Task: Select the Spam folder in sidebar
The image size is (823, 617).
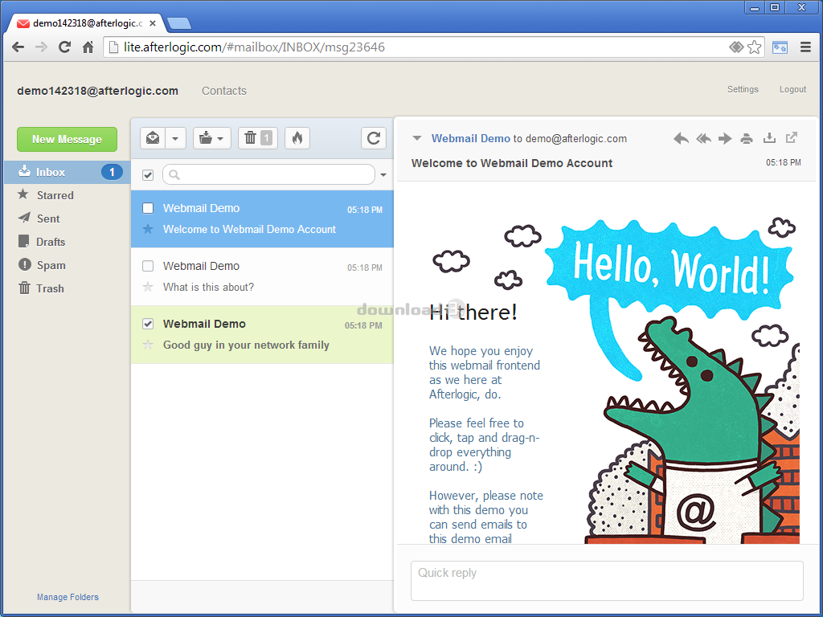Action: coord(51,265)
